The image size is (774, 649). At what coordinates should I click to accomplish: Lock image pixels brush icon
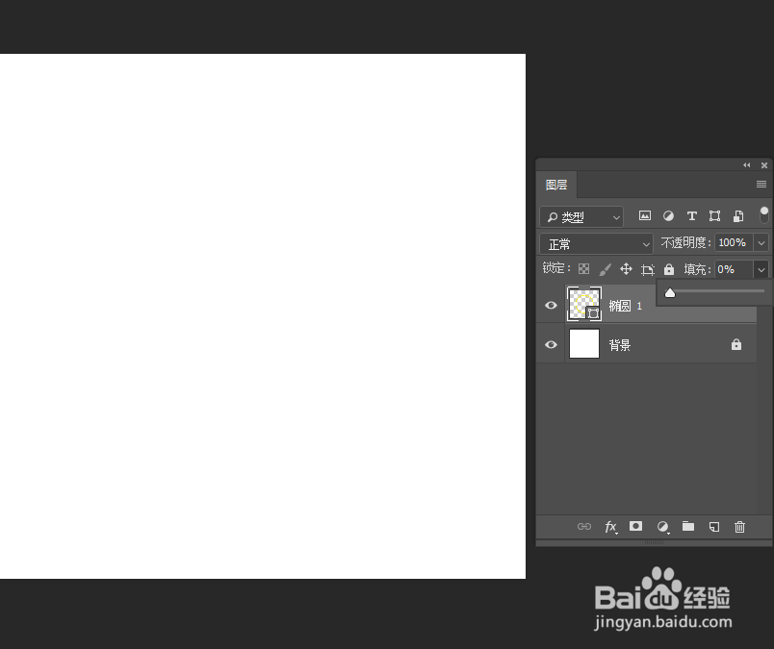click(x=606, y=269)
